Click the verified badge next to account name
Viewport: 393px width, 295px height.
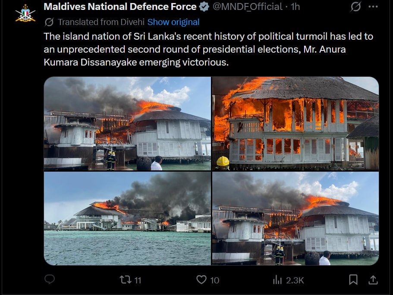(x=204, y=7)
